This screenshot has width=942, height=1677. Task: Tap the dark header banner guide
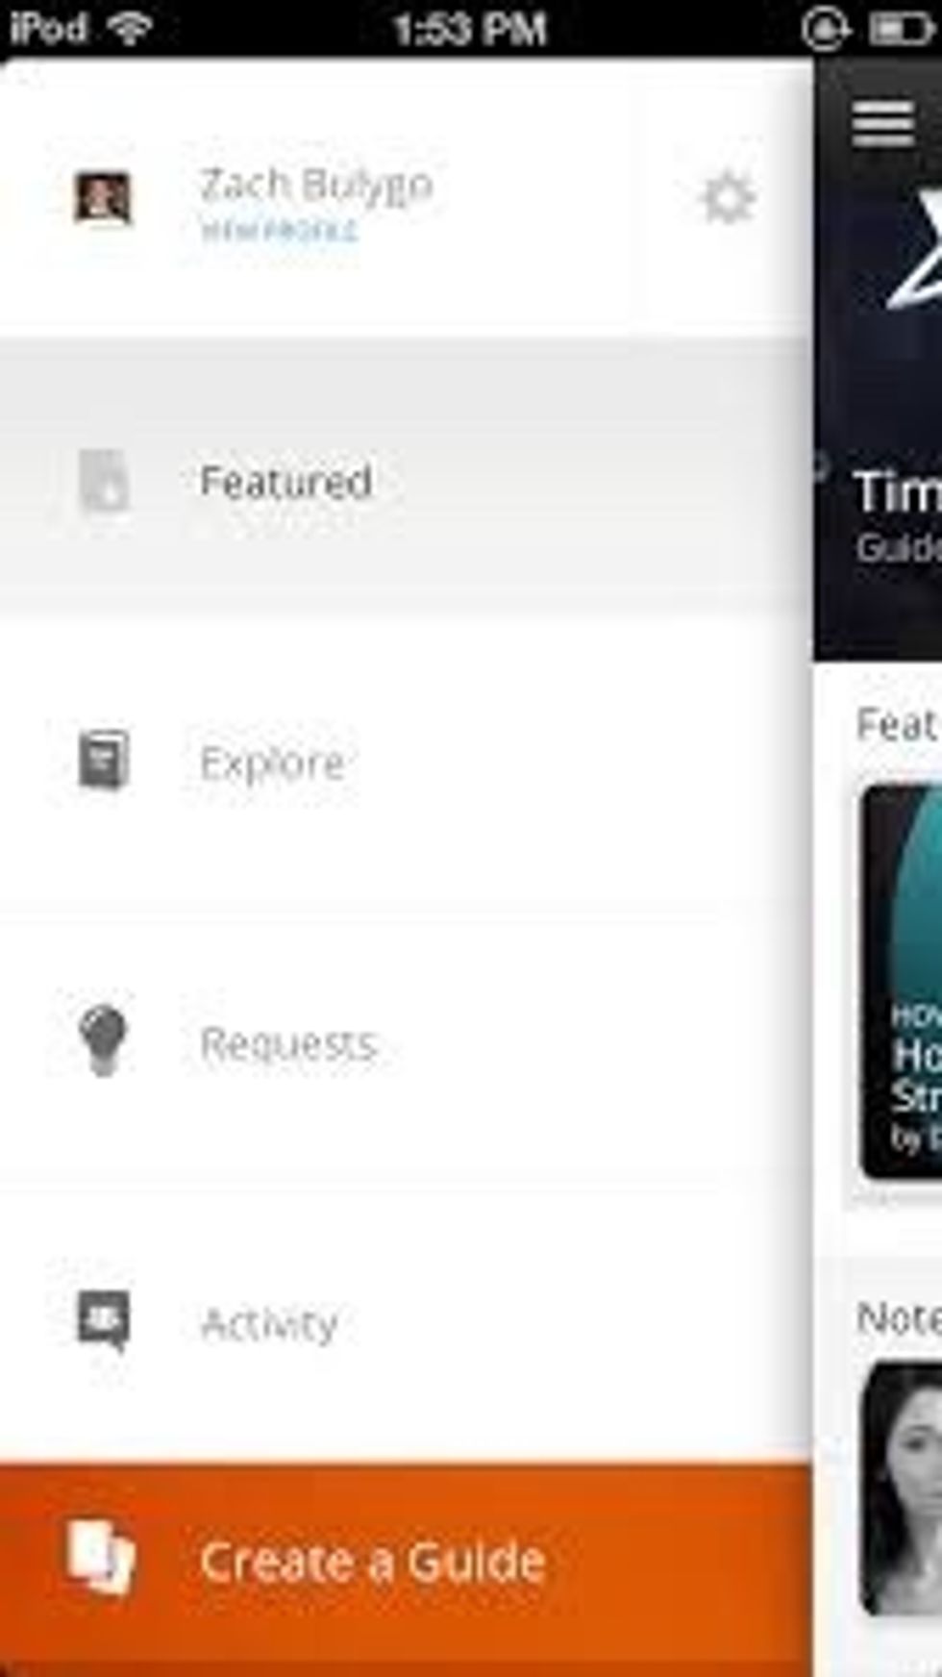[x=879, y=358]
